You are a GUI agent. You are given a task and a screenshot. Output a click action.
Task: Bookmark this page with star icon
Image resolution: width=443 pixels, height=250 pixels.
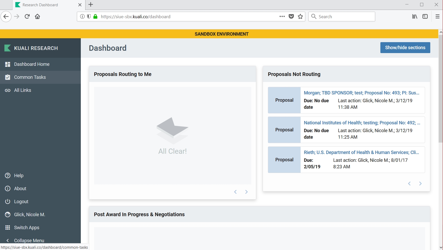[300, 17]
